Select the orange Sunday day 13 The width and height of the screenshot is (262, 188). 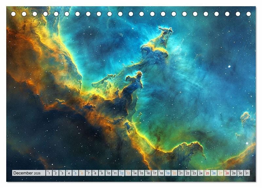(x=128, y=173)
